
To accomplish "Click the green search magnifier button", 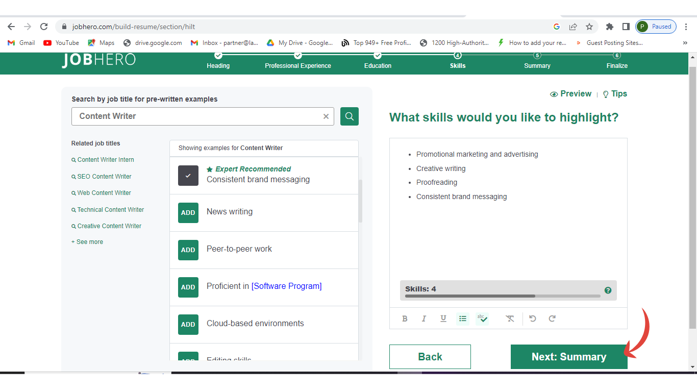I will coord(350,116).
